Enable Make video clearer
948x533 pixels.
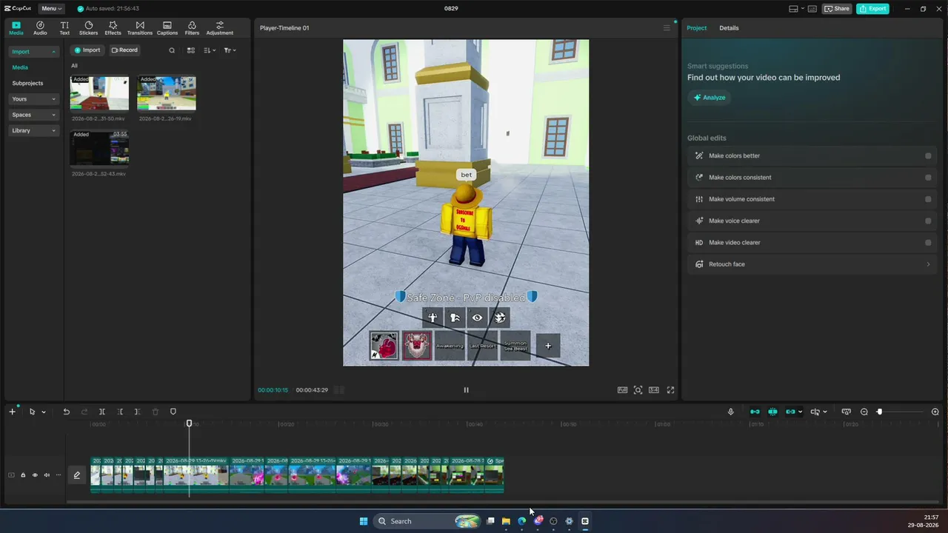coord(928,243)
